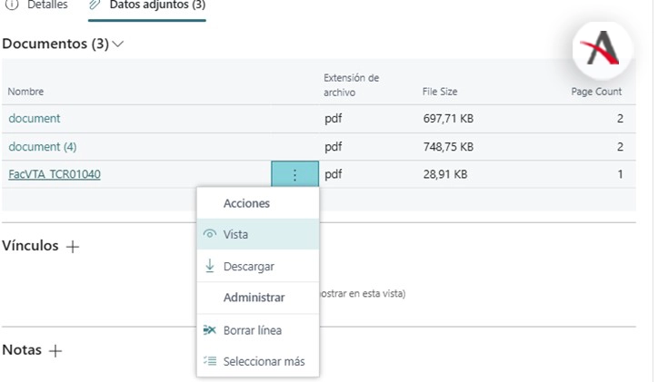Open the FacVTA_TCR01040 file link
This screenshot has height=382, width=658.
pos(55,174)
